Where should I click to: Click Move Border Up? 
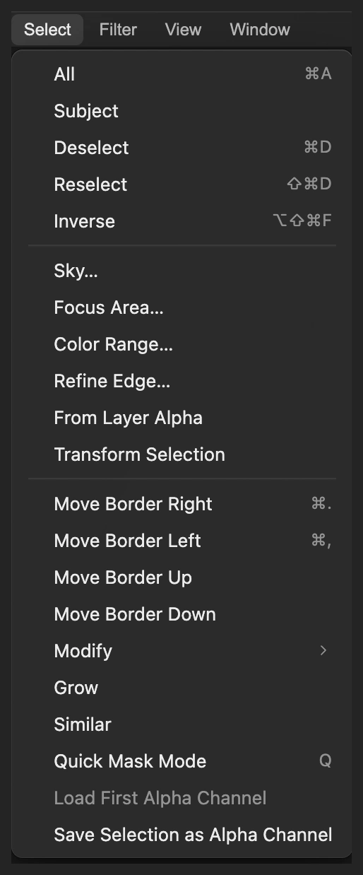[182, 577]
